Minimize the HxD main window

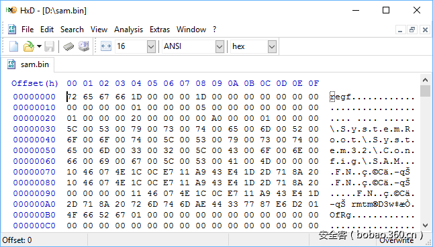(x=356, y=11)
